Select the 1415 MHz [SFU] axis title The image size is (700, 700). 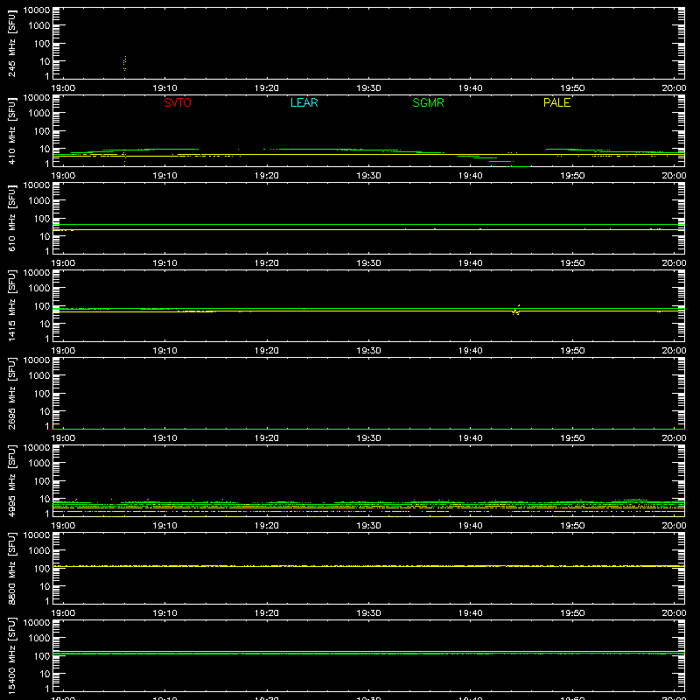11,306
